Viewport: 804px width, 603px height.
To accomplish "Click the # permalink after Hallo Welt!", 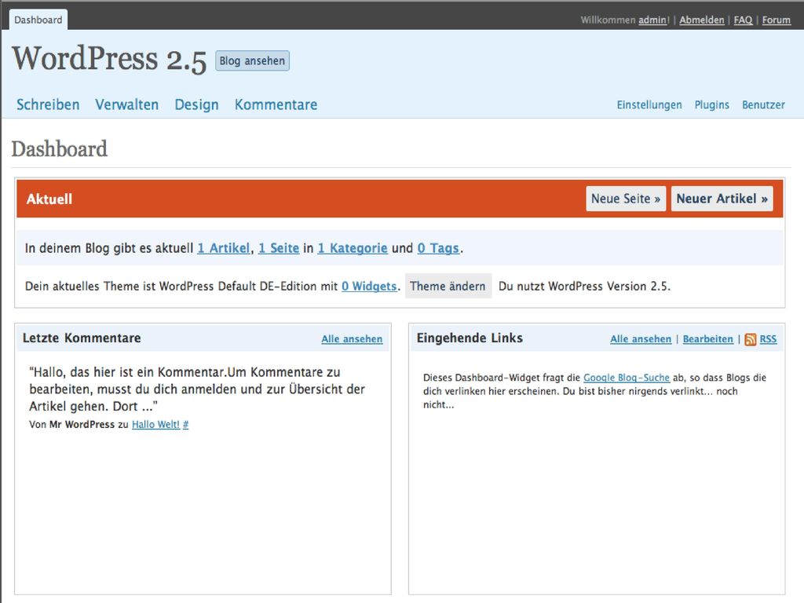I will (185, 425).
